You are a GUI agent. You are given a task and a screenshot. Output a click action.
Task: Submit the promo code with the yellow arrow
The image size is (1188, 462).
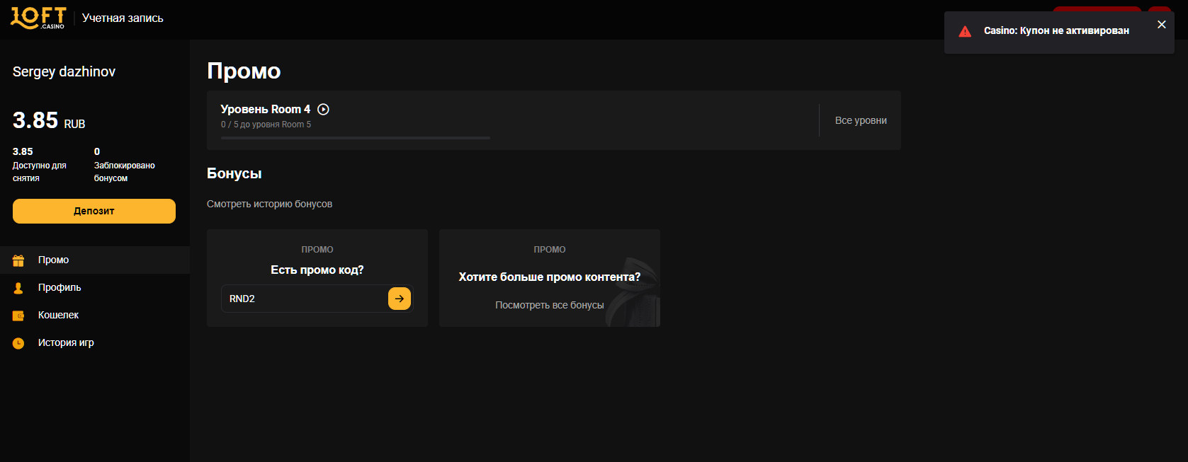click(x=400, y=299)
